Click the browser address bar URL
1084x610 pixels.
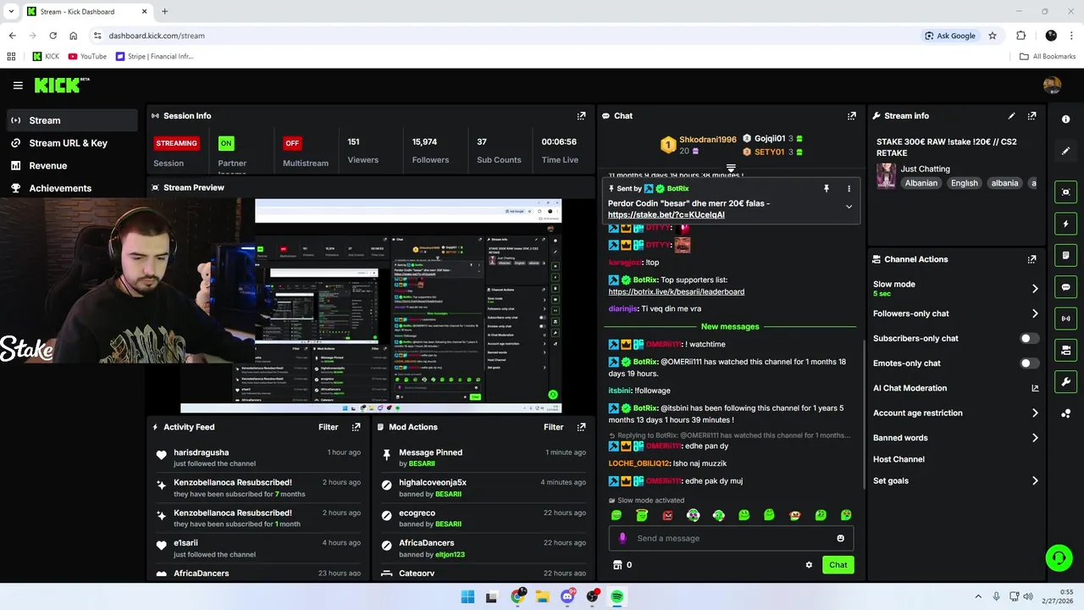(157, 36)
